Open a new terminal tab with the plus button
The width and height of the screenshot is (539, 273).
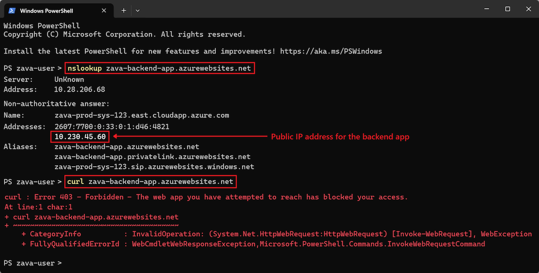[x=123, y=10]
